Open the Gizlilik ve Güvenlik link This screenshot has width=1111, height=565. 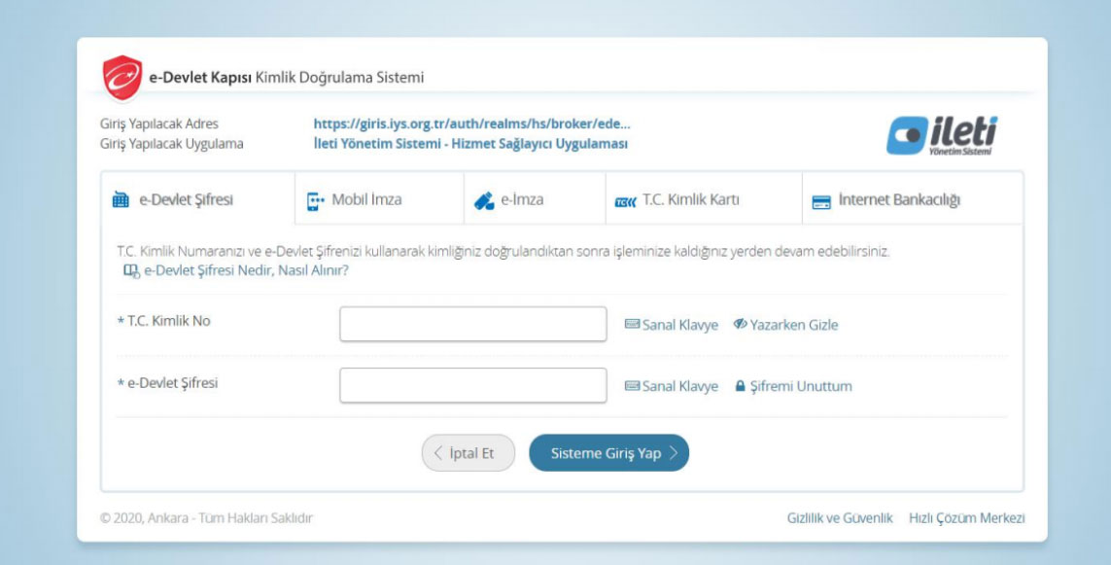tap(840, 518)
